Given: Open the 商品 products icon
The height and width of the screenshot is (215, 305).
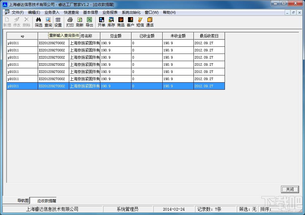Looking at the screenshot, I should click(121, 22).
